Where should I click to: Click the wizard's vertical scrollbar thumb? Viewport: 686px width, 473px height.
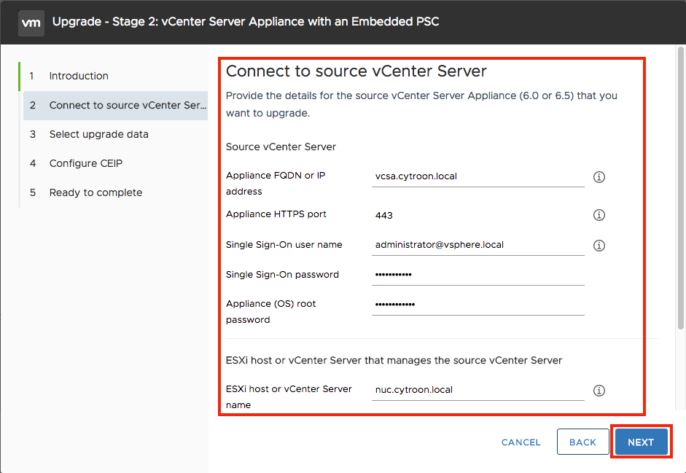click(680, 187)
